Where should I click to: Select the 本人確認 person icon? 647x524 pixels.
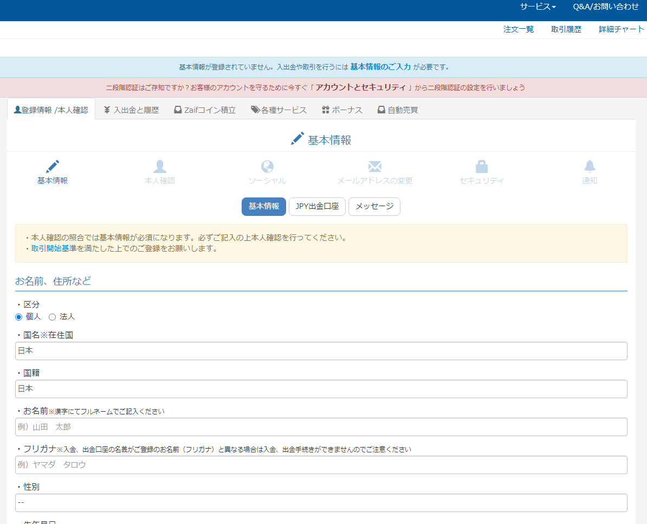[159, 166]
